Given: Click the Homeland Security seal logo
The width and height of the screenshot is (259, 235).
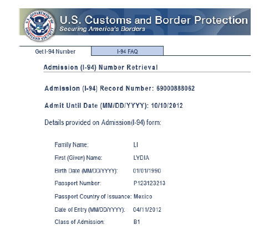Looking at the screenshot, I should tap(39, 25).
